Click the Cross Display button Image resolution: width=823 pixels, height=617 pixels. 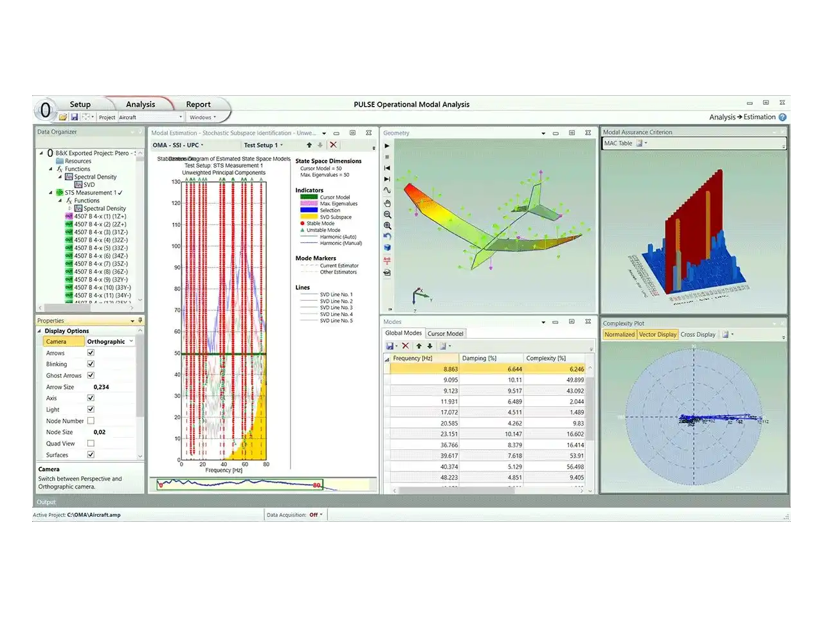(698, 335)
